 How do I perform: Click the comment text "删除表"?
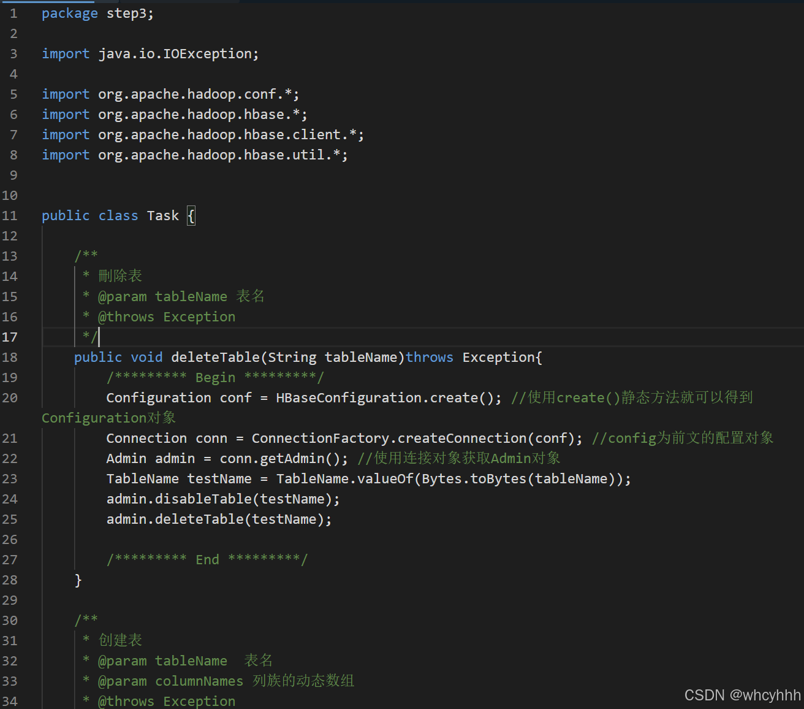120,276
